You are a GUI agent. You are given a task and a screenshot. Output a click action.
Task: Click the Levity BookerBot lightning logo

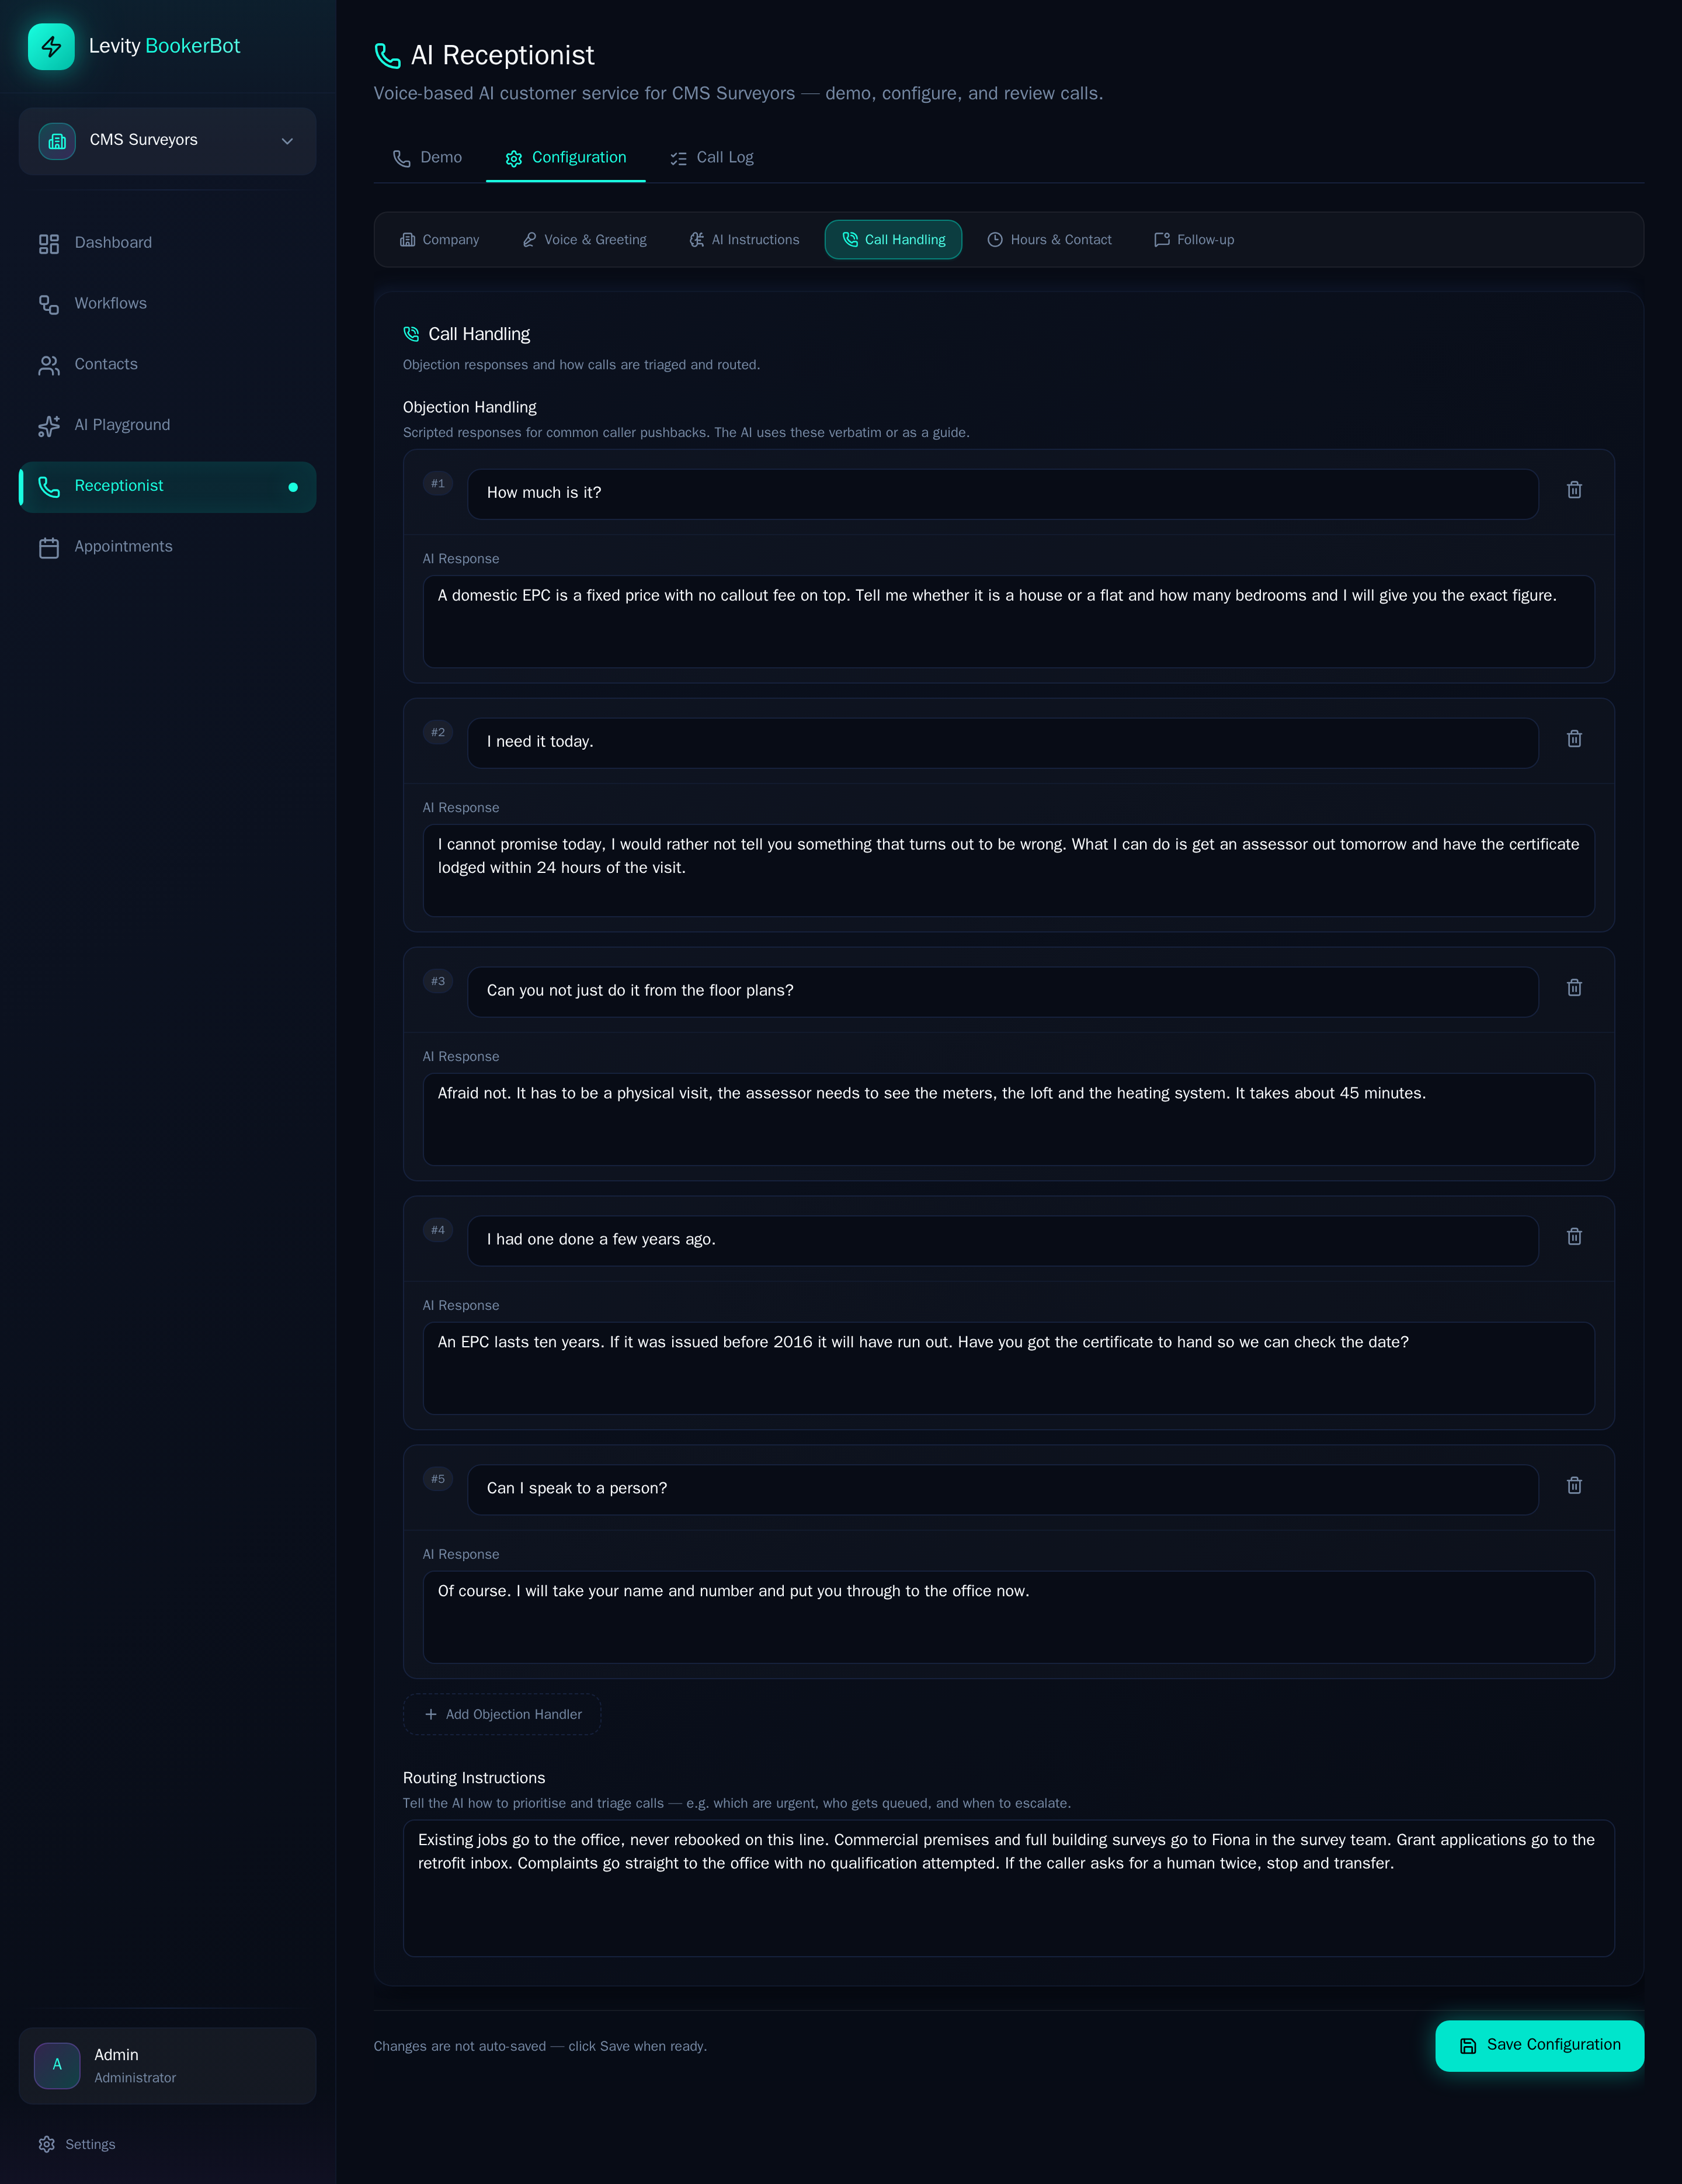tap(51, 47)
